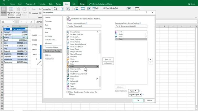This screenshot has height=111, width=198.
Task: Click Split button in View ribbon
Action: click(x=96, y=8)
